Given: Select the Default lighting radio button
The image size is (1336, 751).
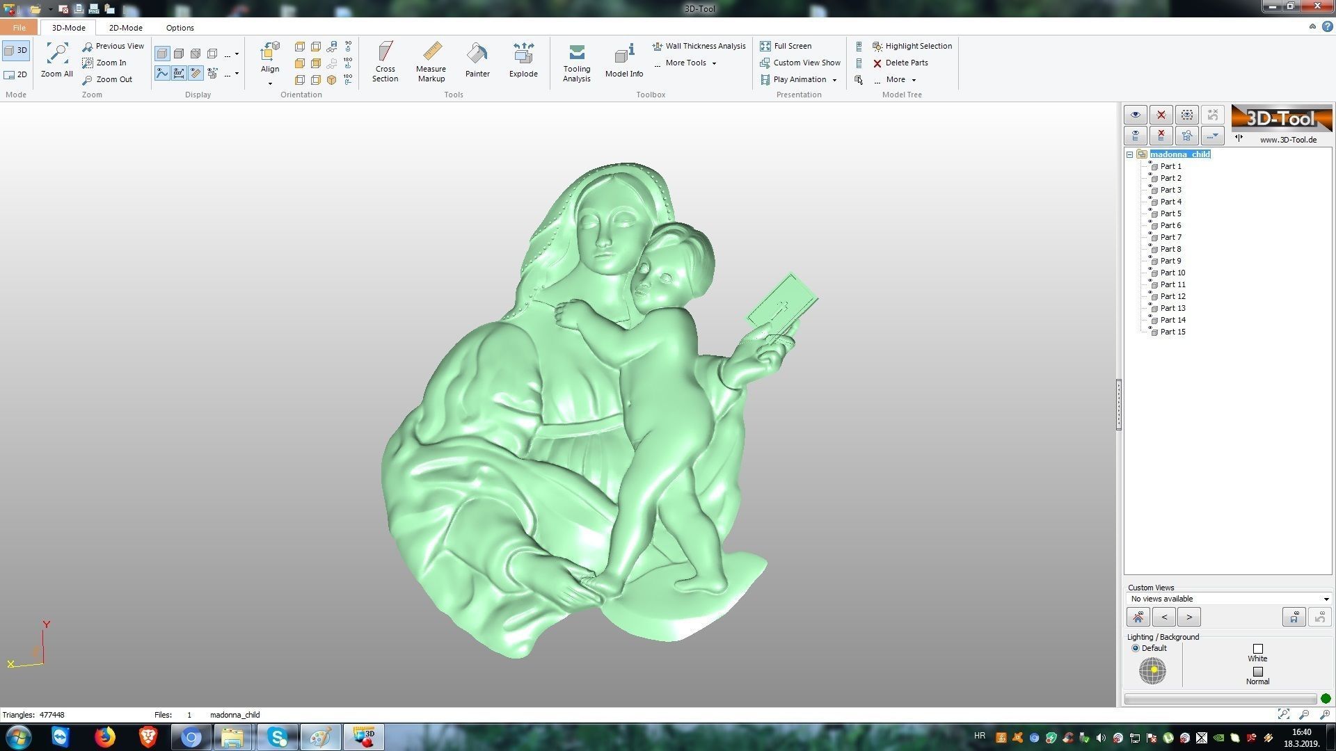Looking at the screenshot, I should 1136,648.
